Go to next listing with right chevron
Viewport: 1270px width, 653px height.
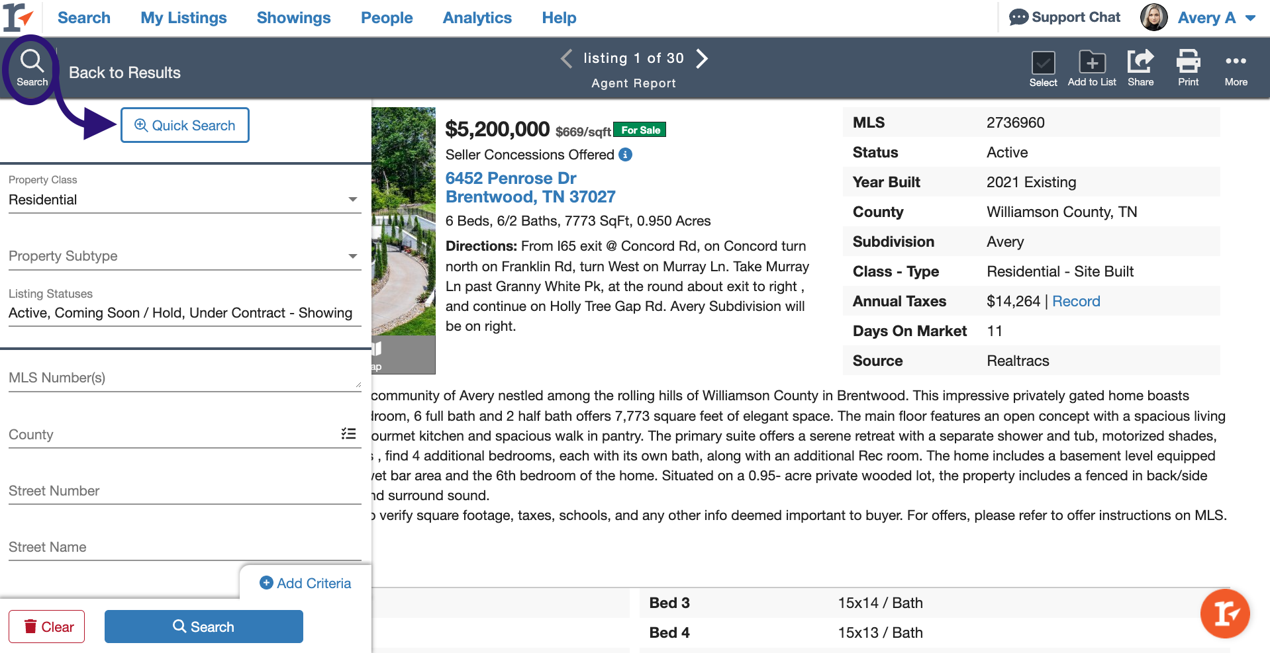point(702,59)
